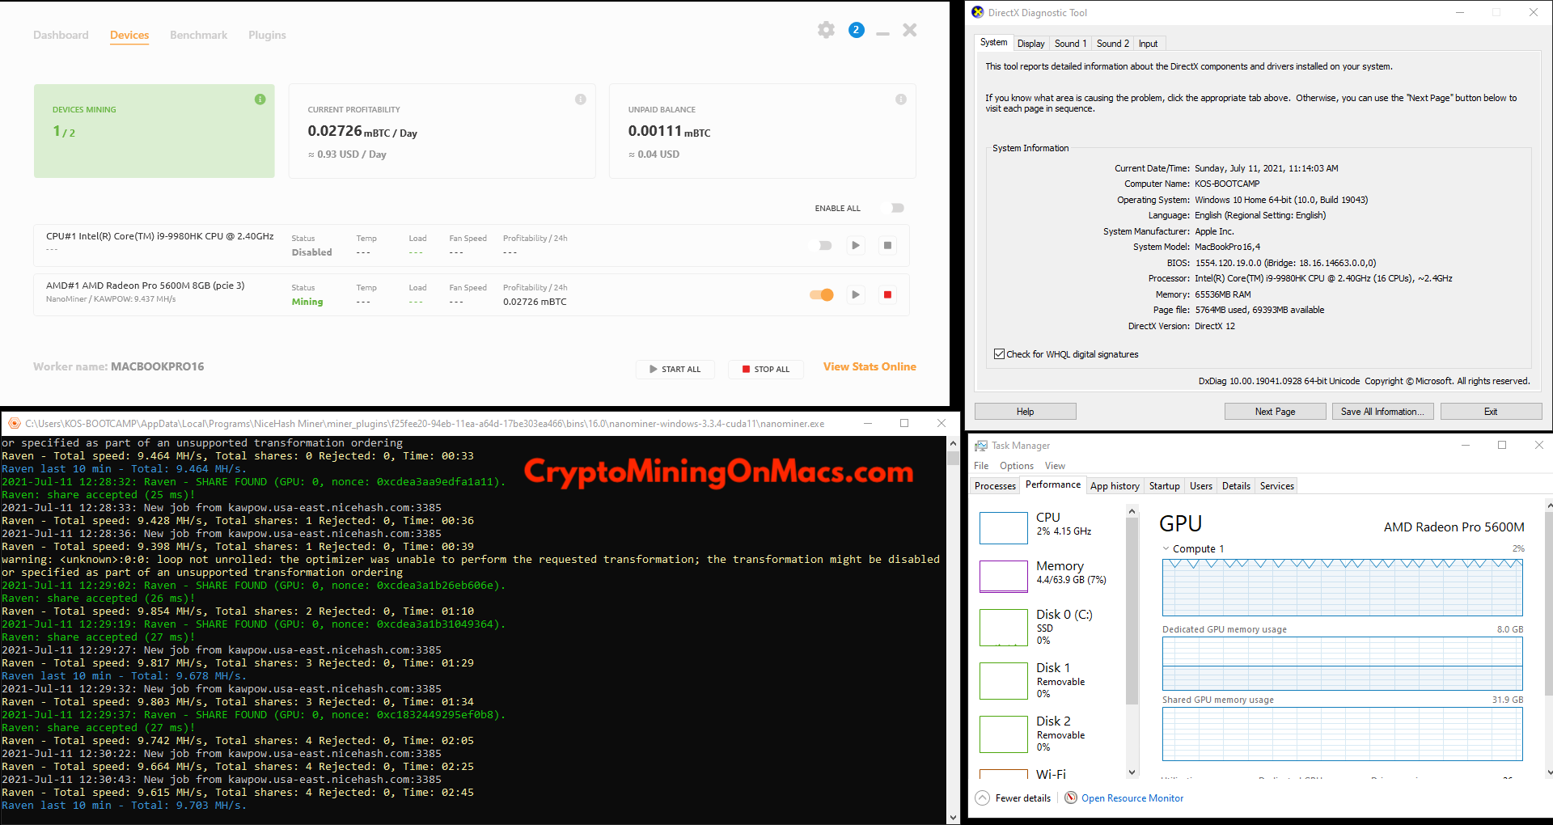1553x825 pixels.
Task: Click the START ALL button
Action: 675,369
